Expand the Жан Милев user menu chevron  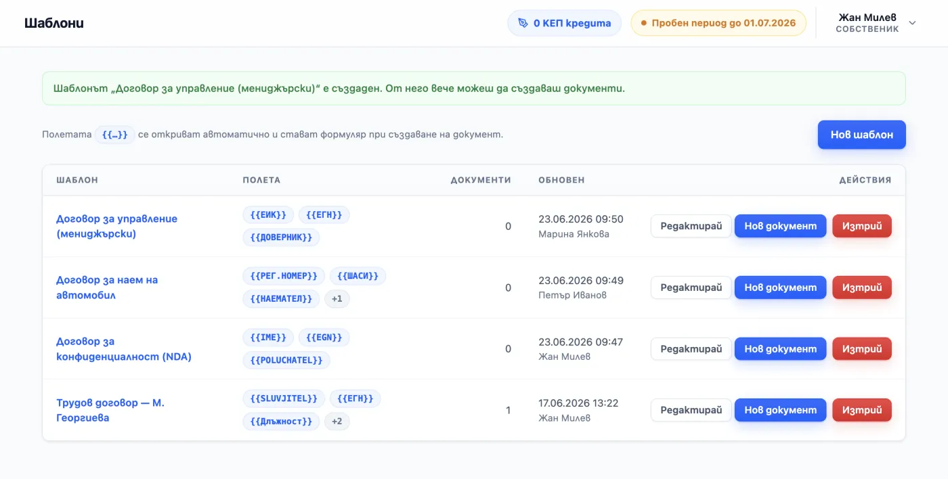click(912, 23)
